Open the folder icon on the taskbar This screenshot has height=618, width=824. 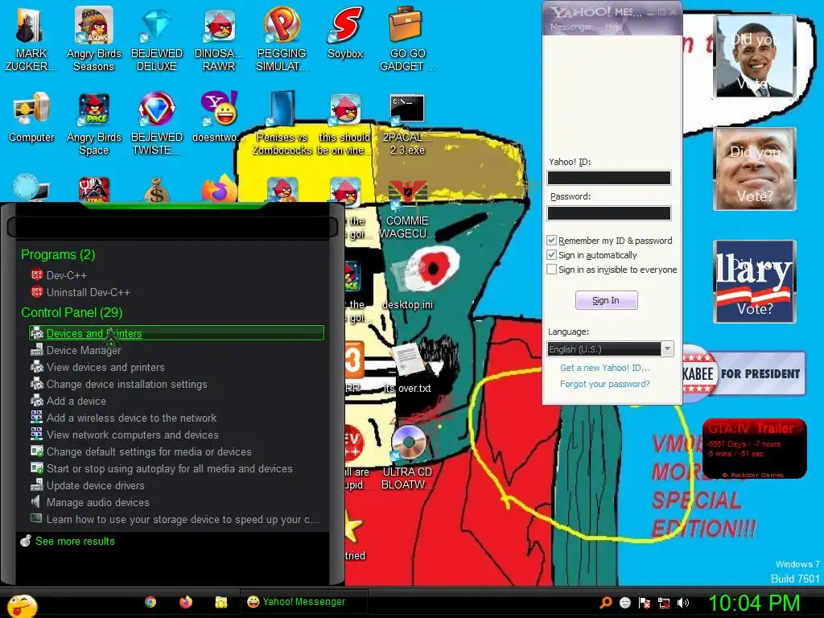click(221, 602)
